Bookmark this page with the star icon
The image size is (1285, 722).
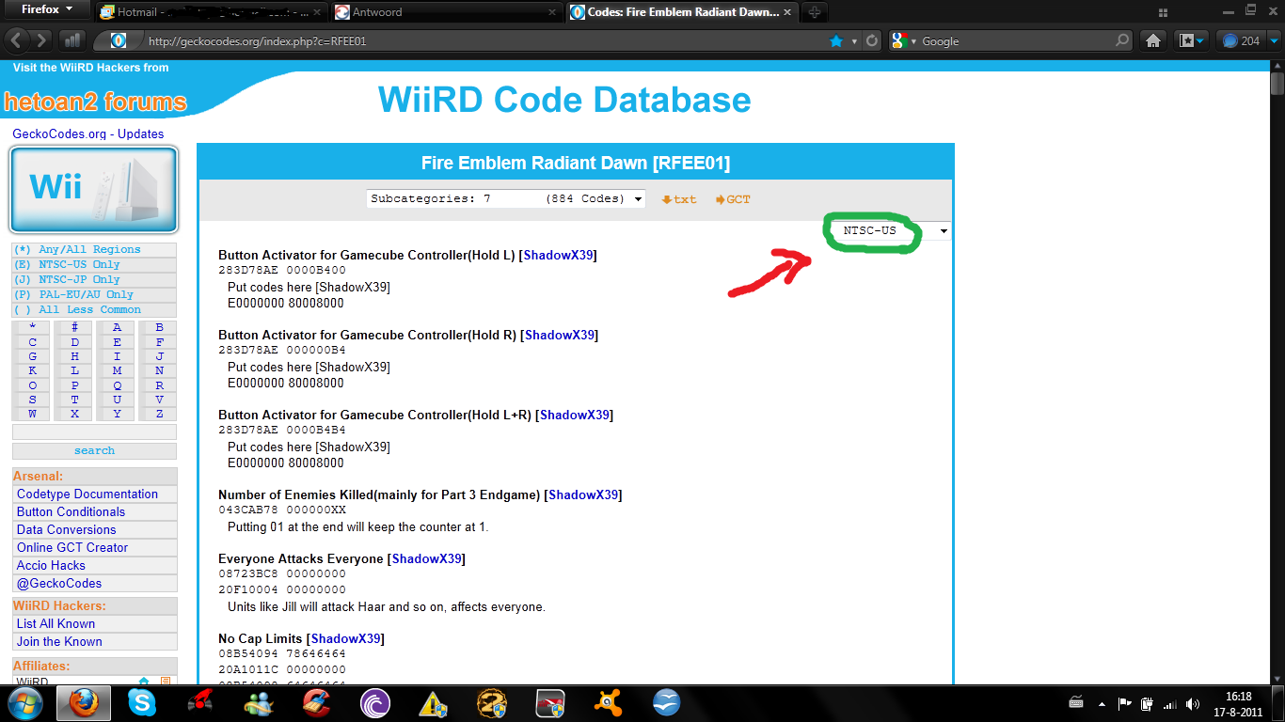tap(835, 41)
